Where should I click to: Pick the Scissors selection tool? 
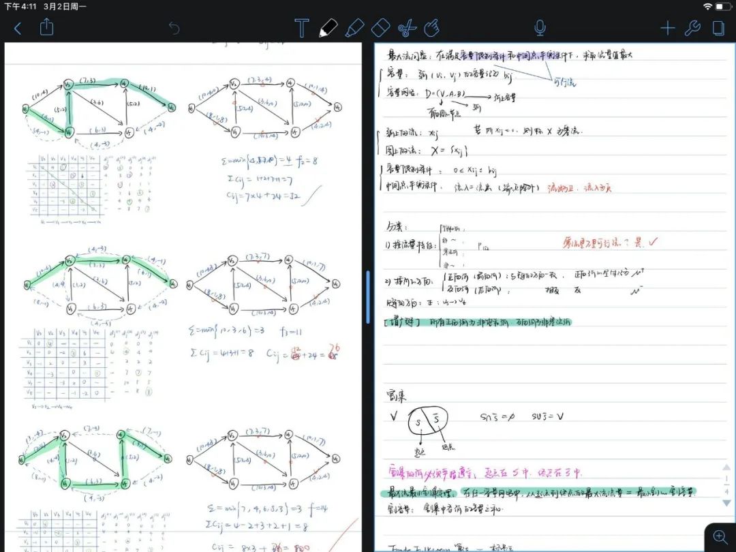406,28
